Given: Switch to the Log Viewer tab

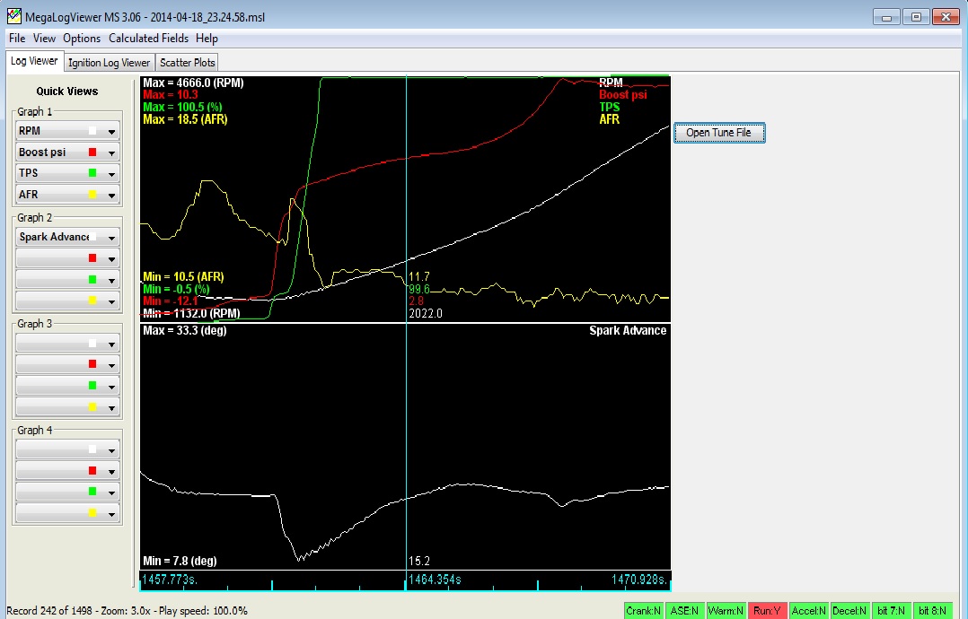Looking at the screenshot, I should pos(34,61).
